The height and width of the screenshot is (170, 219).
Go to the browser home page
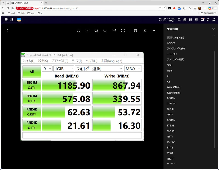pos(13,8)
